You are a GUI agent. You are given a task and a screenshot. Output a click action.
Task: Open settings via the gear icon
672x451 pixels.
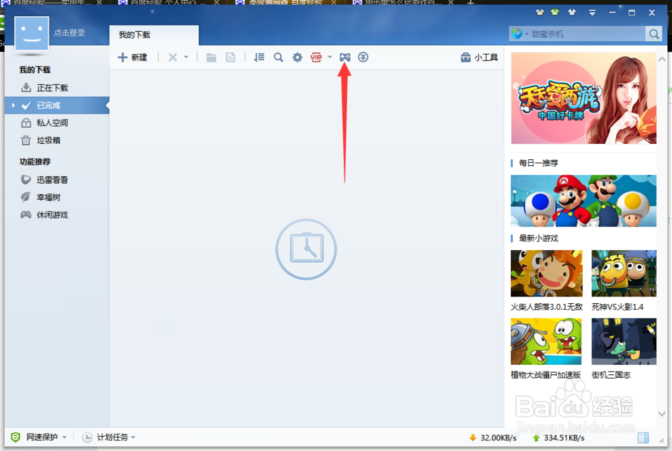tap(298, 57)
